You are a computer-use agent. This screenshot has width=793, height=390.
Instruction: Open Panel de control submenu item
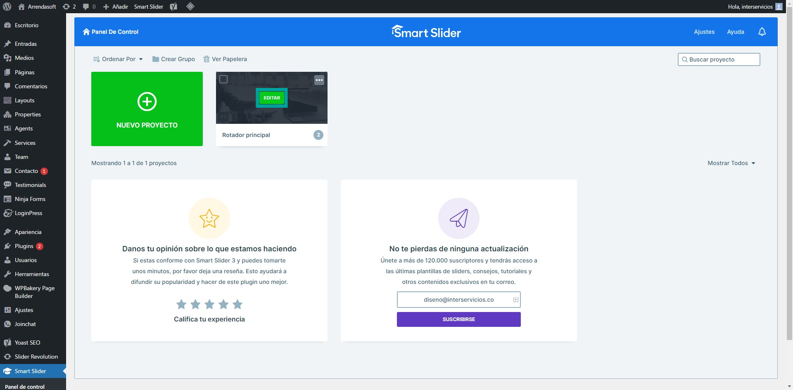pos(25,387)
